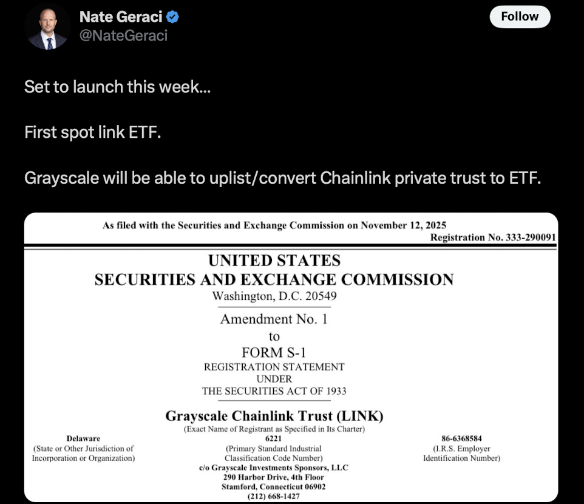Click Registration No. 333-290091 in the filing

[x=492, y=237]
